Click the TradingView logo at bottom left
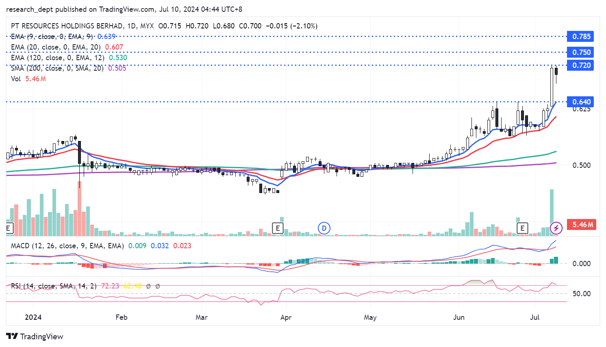 click(35, 336)
